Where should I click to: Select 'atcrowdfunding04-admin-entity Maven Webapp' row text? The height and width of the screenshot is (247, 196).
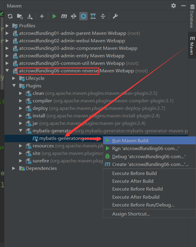pos(72,56)
